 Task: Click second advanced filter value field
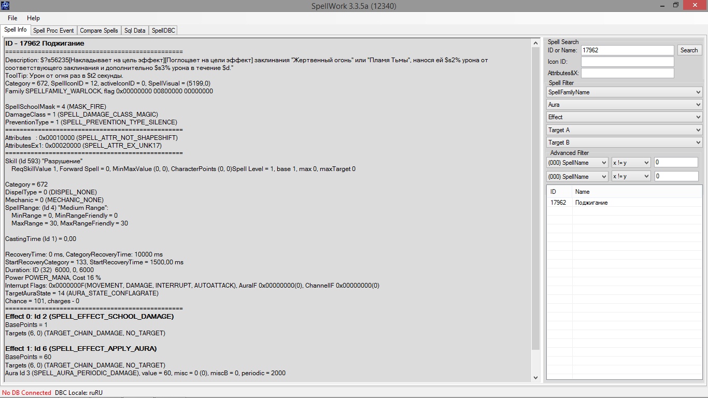(676, 177)
